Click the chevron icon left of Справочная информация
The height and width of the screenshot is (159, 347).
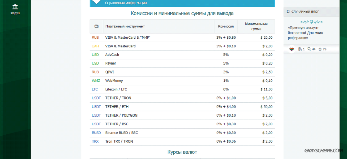coord(96,2)
